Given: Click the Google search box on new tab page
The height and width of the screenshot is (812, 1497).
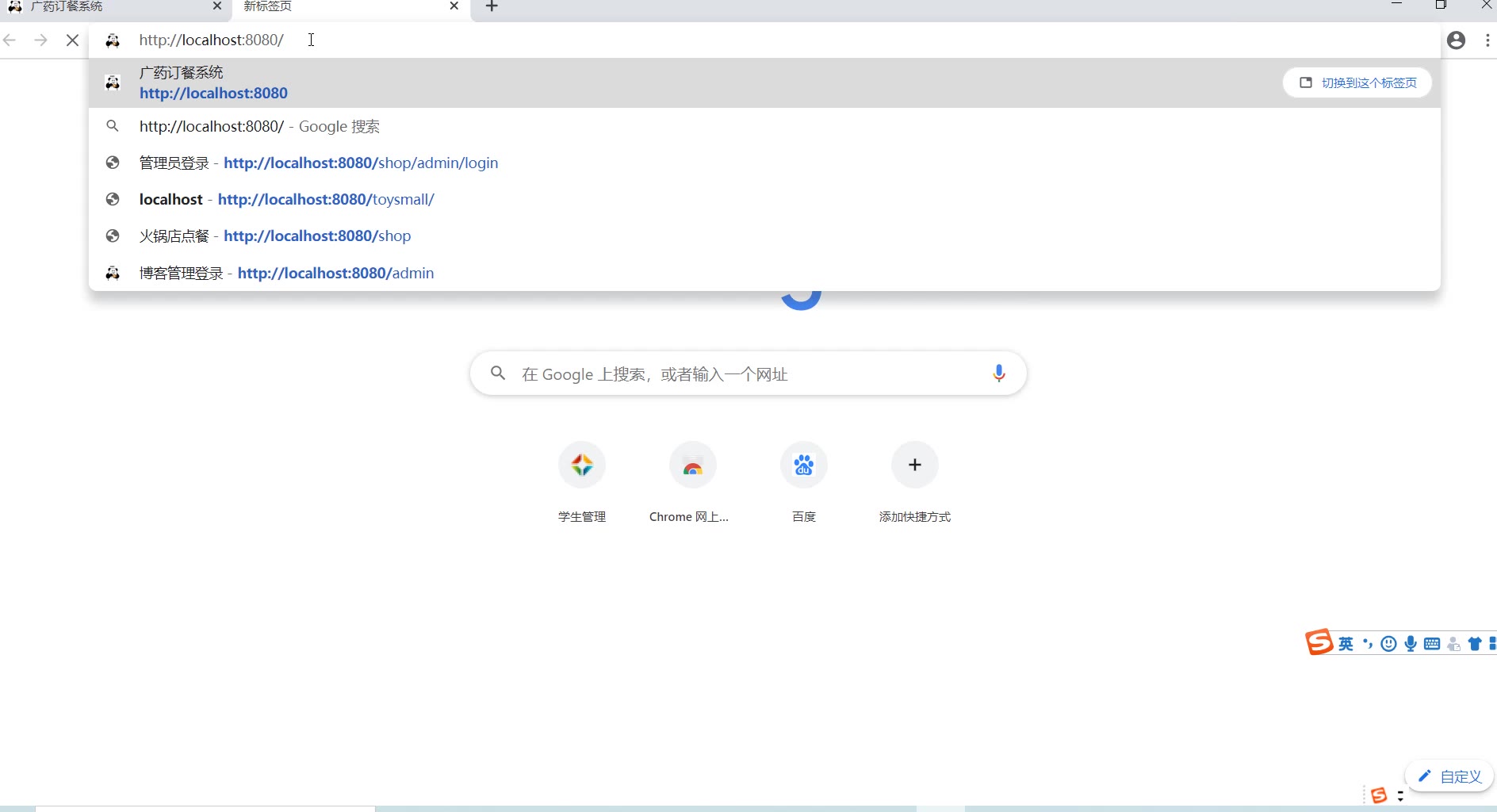Looking at the screenshot, I should pyautogui.click(x=748, y=373).
